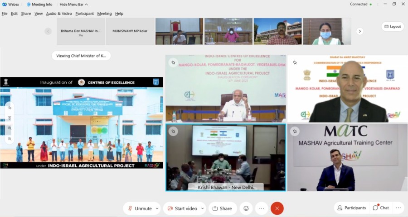Expand audio options arrow next to Unmute
Image resolution: width=408 pixels, height=217 pixels.
[x=157, y=208]
